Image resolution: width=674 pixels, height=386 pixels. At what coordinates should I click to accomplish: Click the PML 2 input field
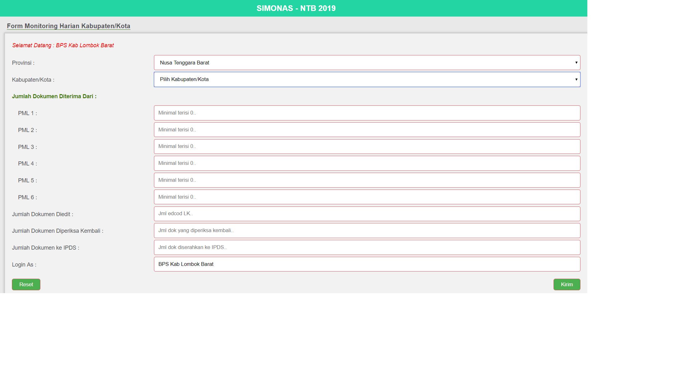[x=367, y=130]
